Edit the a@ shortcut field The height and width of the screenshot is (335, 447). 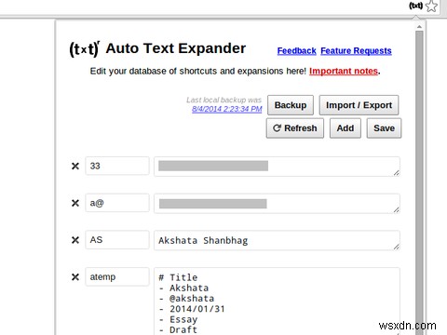click(x=117, y=203)
